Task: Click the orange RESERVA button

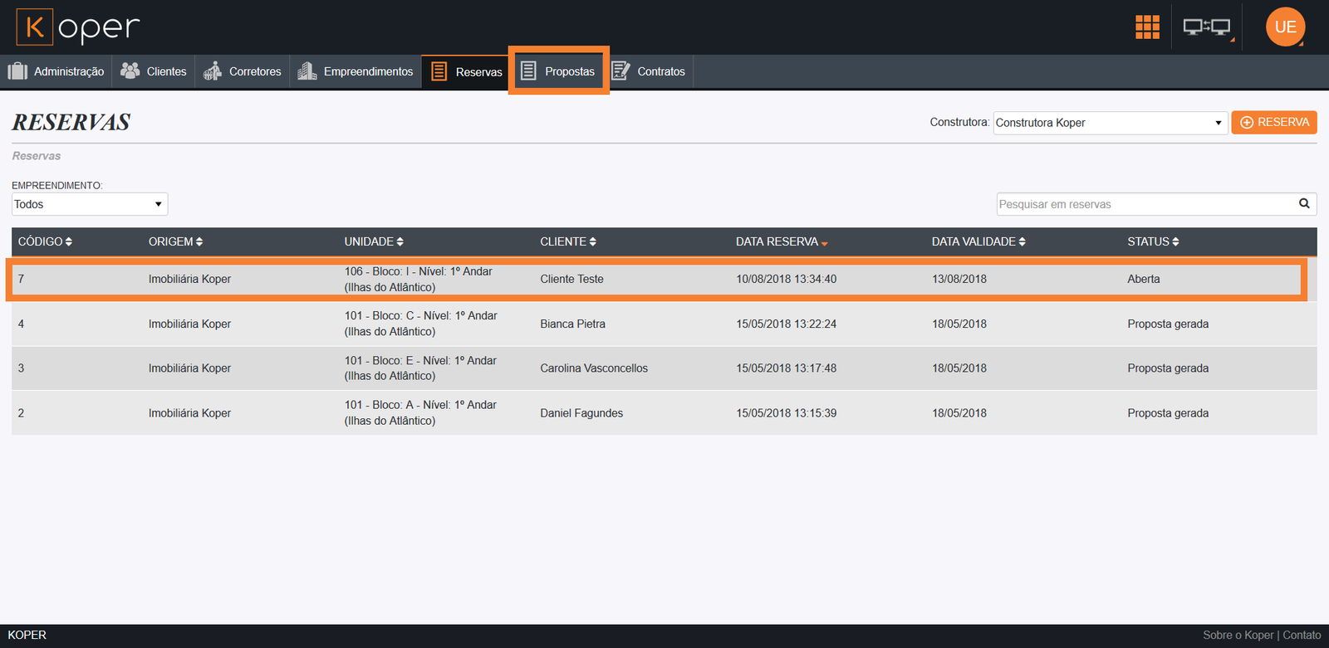Action: (x=1273, y=122)
